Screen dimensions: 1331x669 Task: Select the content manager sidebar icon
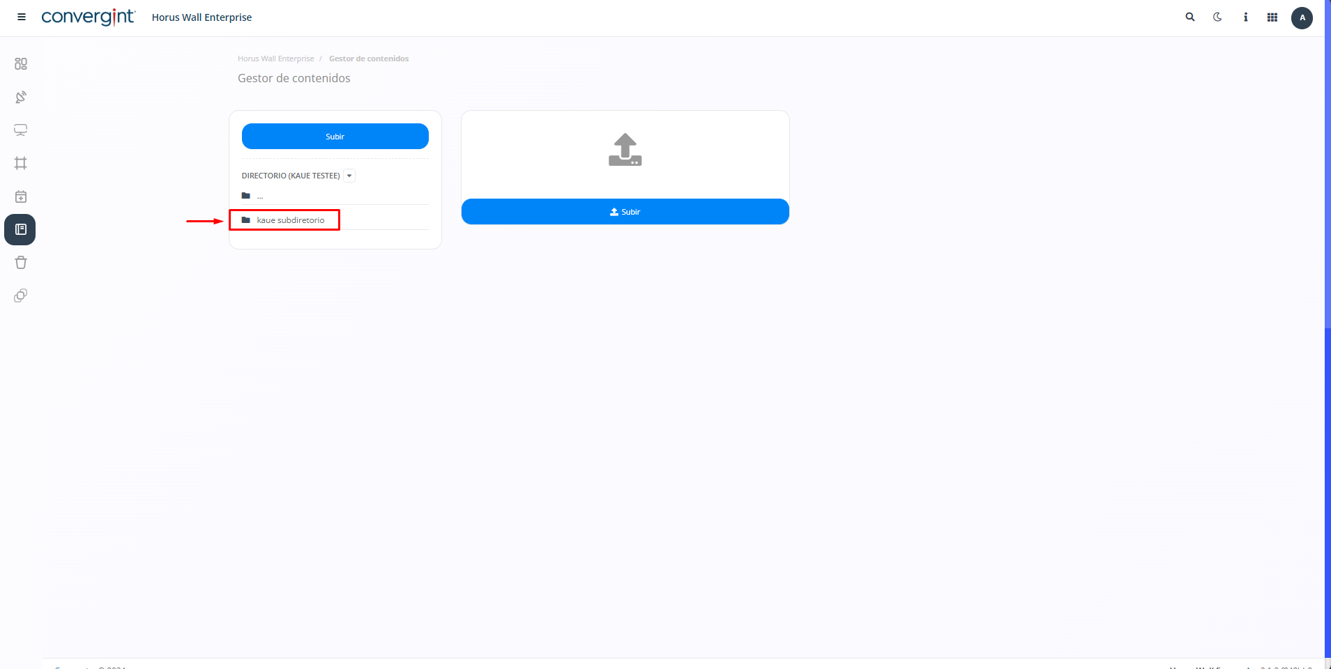20,229
